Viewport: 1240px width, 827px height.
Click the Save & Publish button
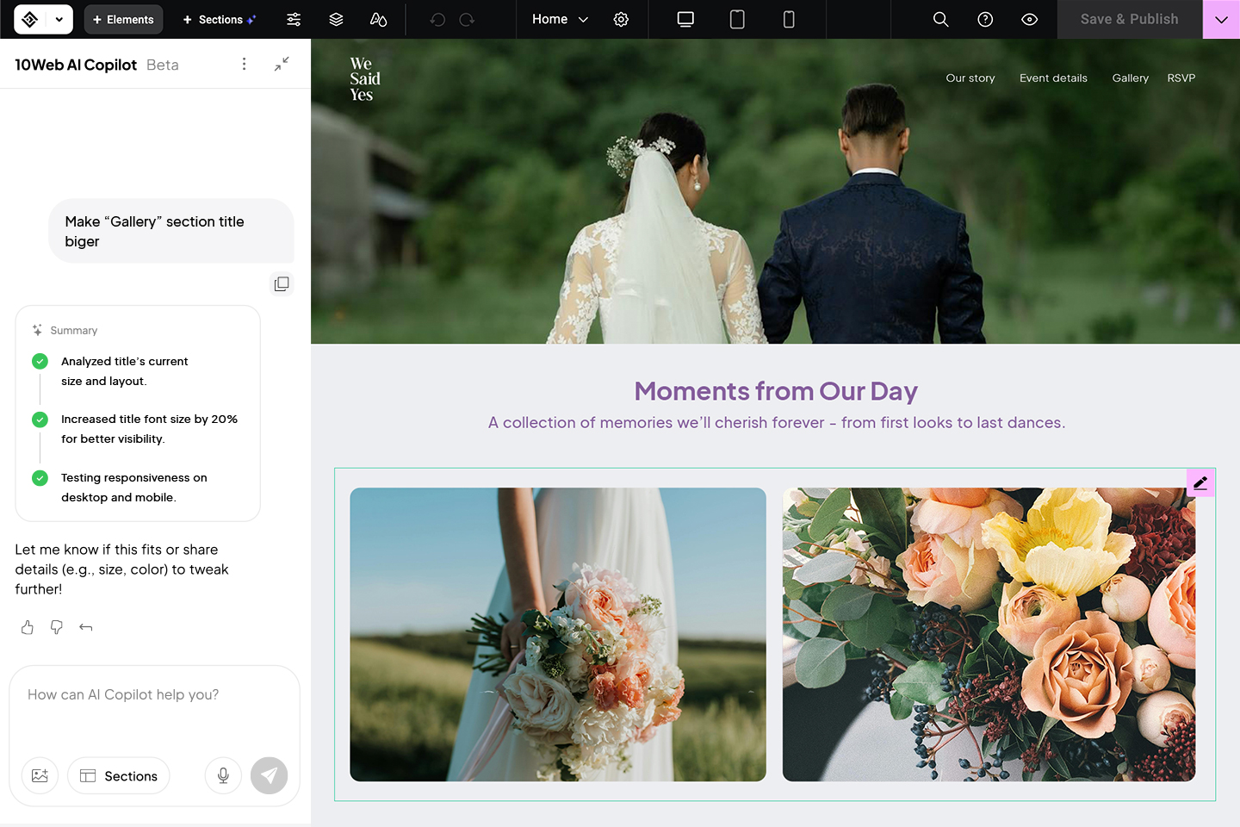click(x=1128, y=19)
